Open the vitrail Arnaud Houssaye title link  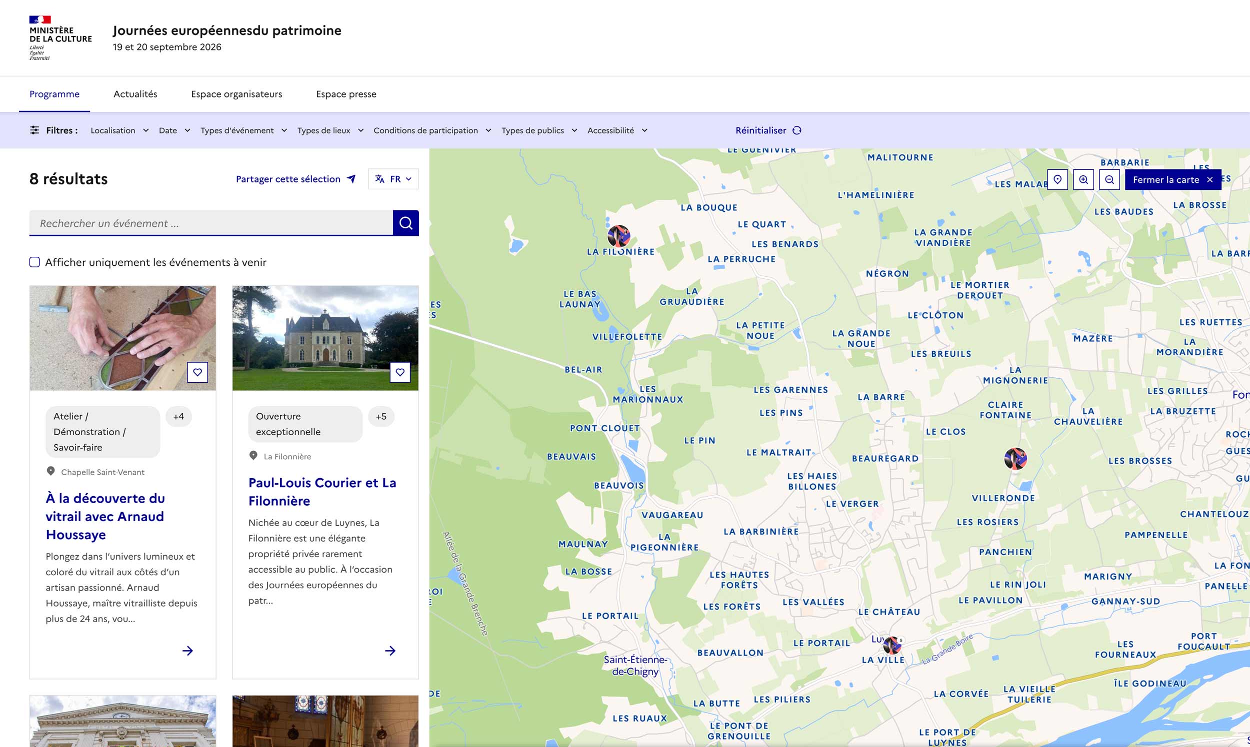coord(105,517)
